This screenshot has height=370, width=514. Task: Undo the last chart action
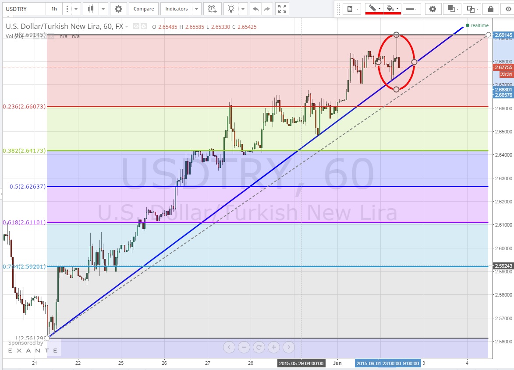coord(256,9)
